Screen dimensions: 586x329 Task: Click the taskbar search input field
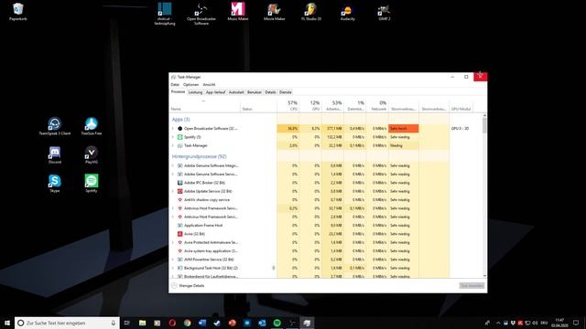[x=67, y=323]
